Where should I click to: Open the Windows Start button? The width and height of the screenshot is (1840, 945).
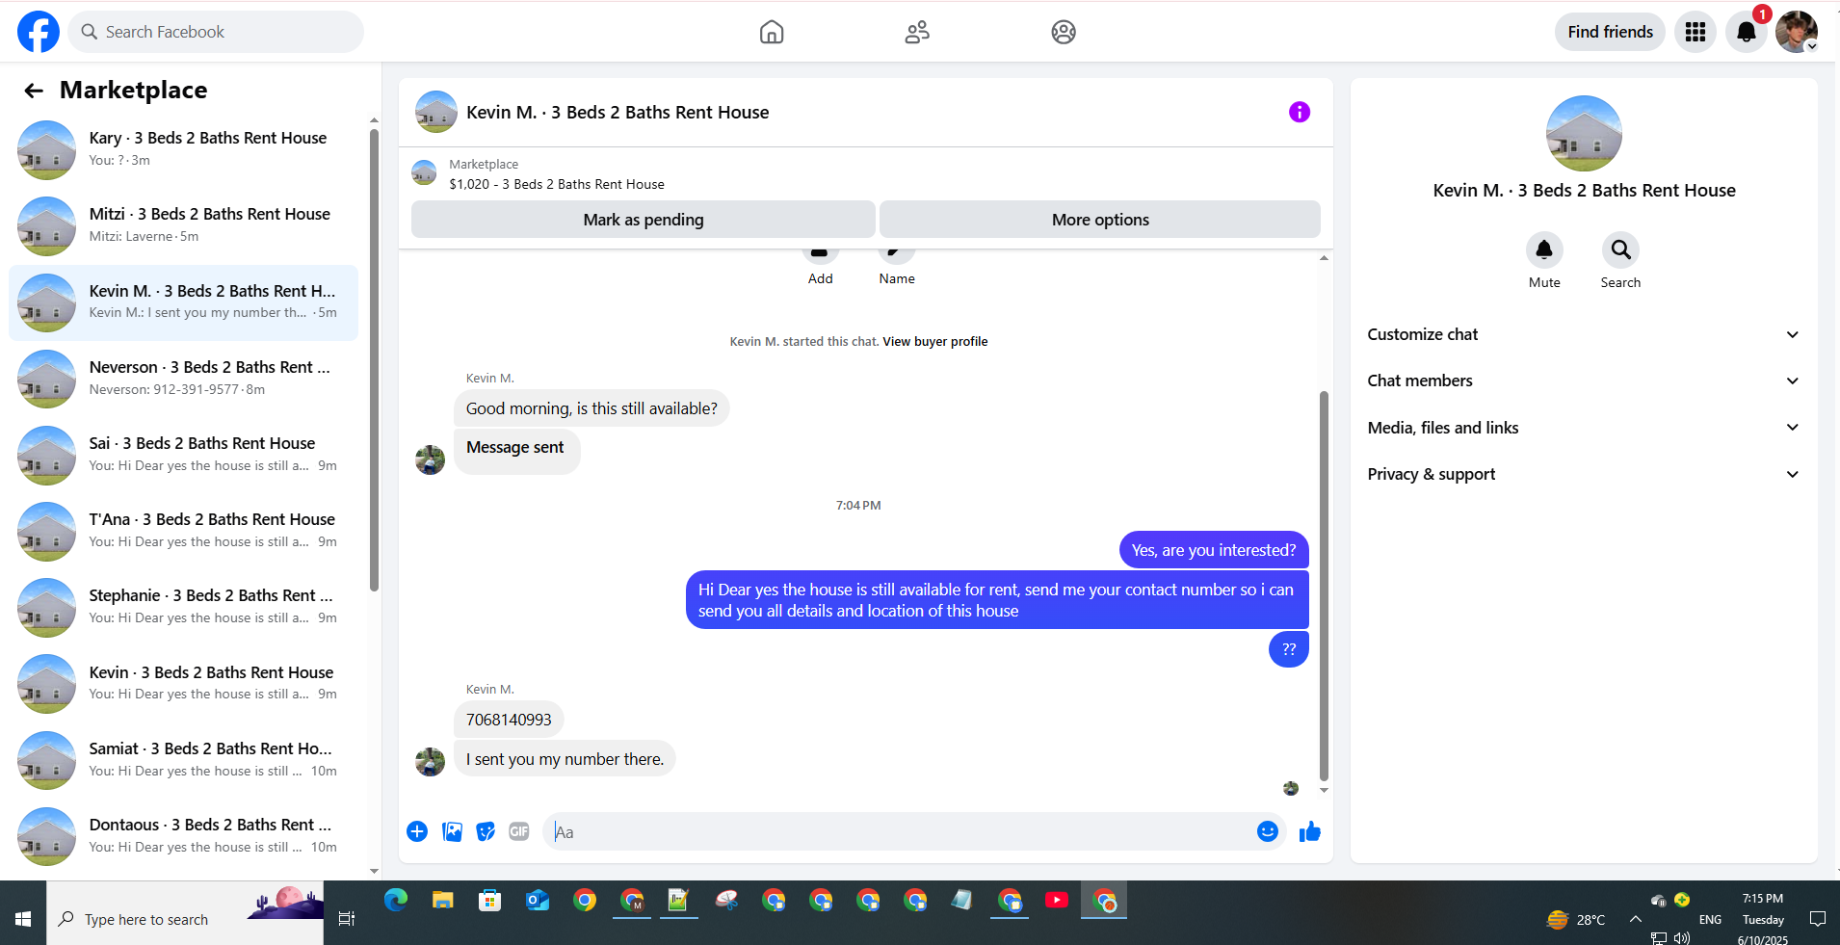[23, 919]
